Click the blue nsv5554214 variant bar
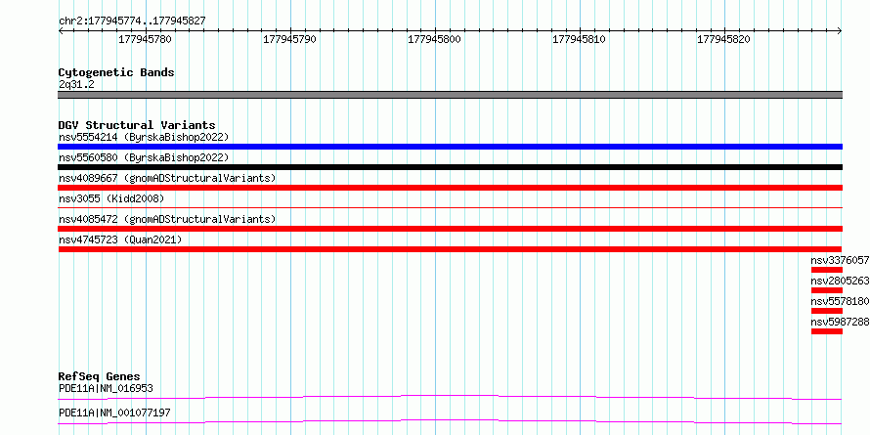 tap(450, 147)
